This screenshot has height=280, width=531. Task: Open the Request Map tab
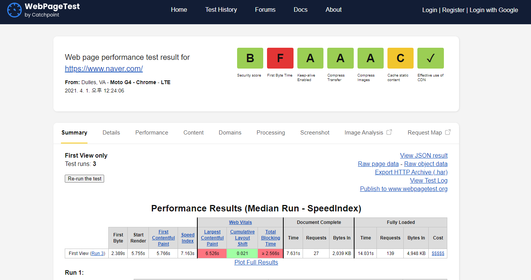point(425,133)
